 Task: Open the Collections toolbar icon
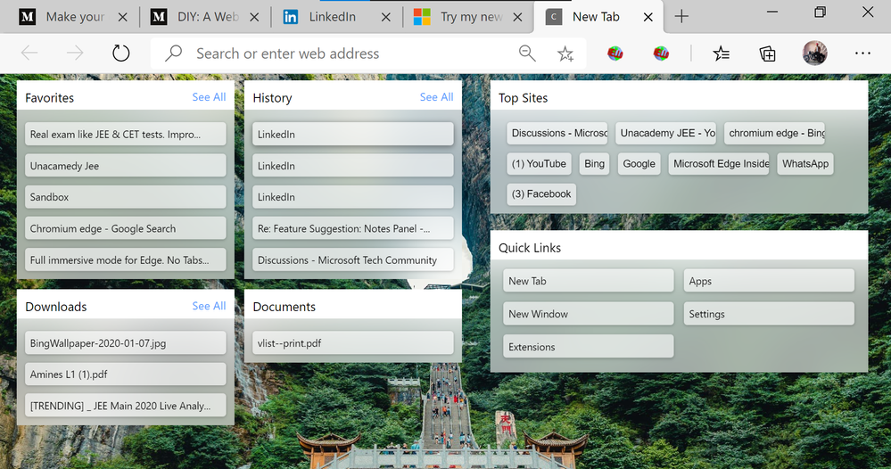[767, 53]
